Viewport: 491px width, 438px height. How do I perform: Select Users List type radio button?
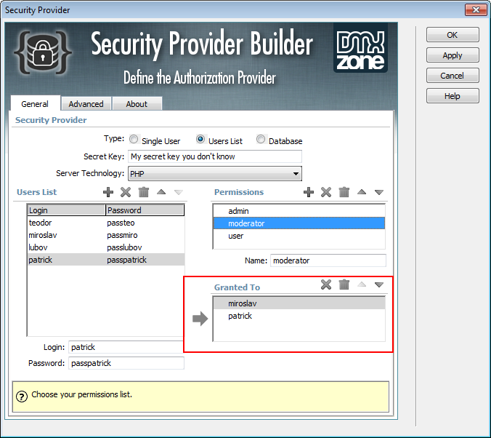(x=200, y=139)
